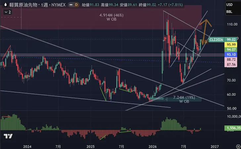Click the 始値91.83 open value
The height and width of the screenshot is (149, 241).
pyautogui.click(x=90, y=5)
